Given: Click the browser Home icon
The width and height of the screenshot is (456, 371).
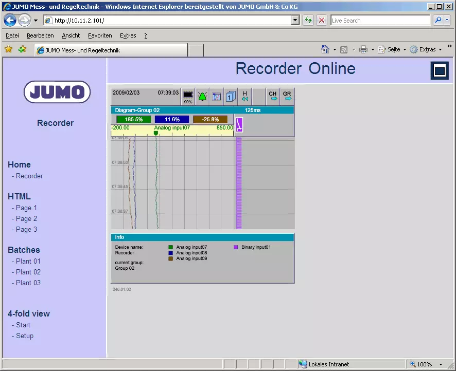Looking at the screenshot, I should point(325,49).
